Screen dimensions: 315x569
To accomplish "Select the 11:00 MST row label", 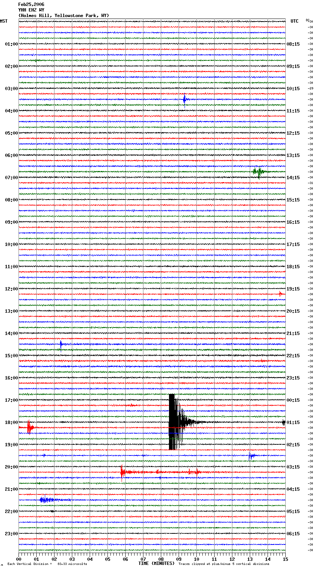I will (11, 267).
